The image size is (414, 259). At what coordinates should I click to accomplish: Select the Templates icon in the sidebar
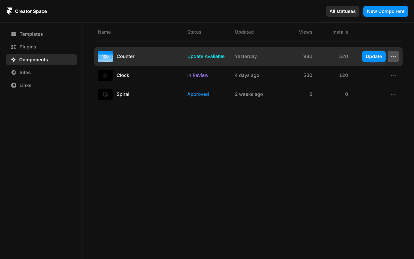click(x=13, y=34)
